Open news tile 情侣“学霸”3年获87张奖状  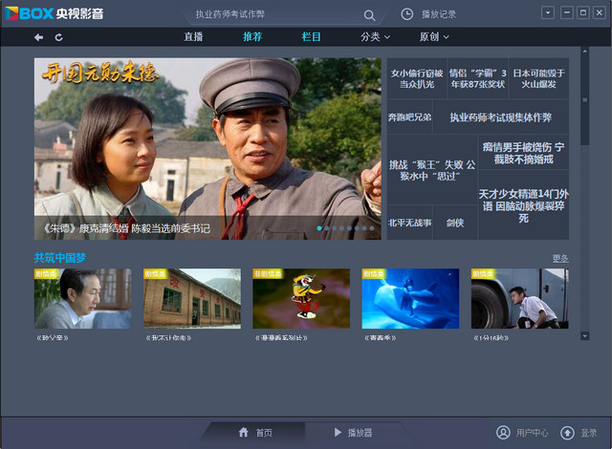(478, 78)
